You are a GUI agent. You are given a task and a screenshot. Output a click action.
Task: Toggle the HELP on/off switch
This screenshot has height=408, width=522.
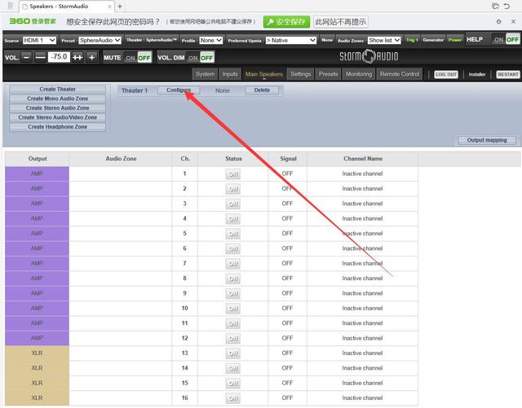[506, 39]
